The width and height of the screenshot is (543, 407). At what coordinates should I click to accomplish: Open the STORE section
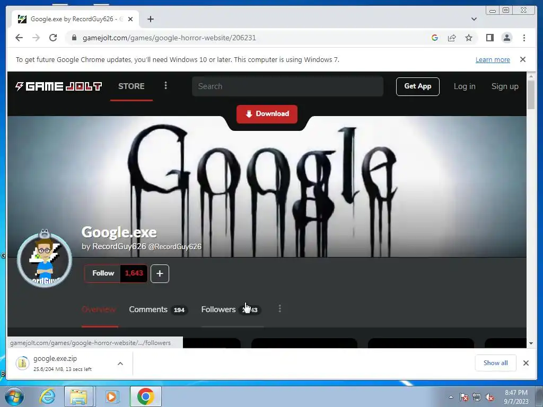point(132,86)
